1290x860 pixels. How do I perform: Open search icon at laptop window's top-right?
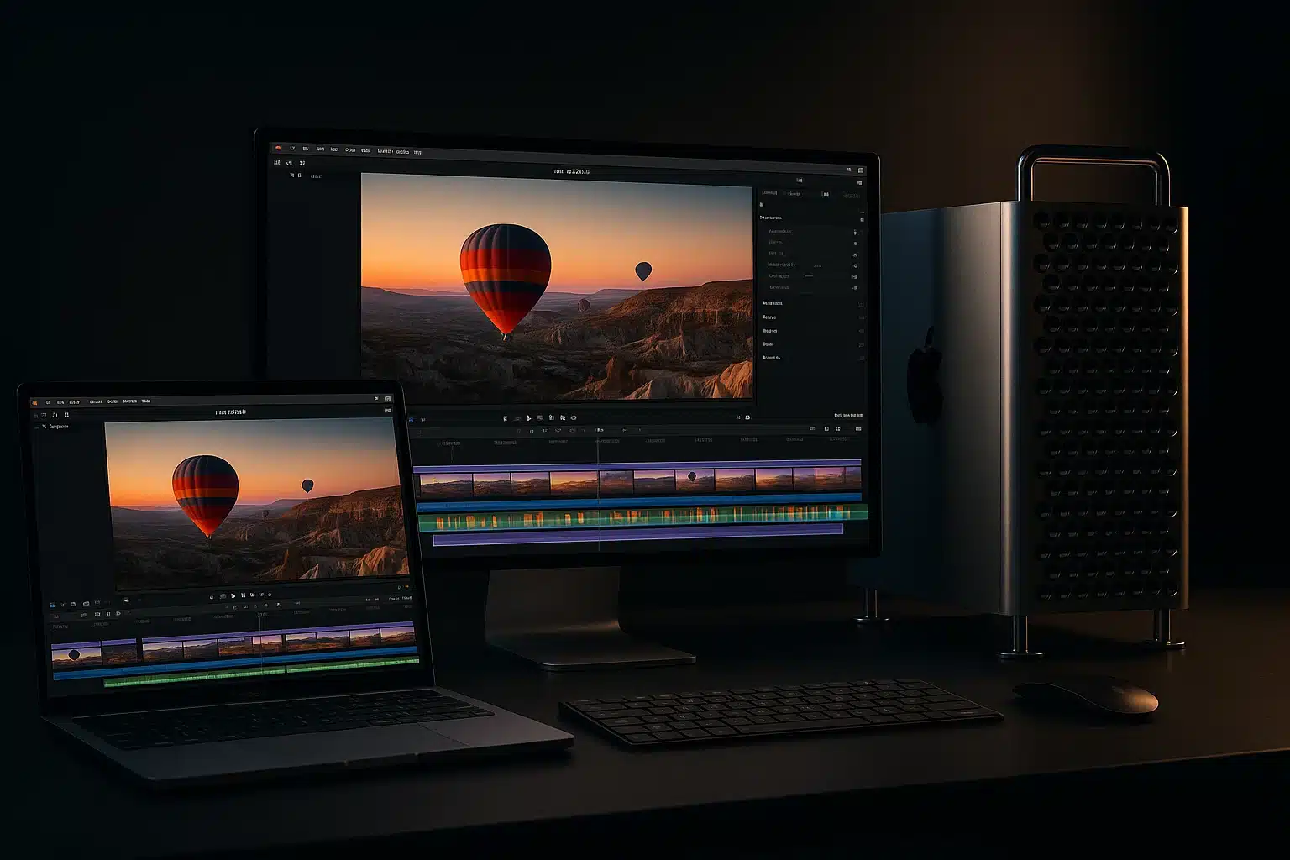[376, 399]
